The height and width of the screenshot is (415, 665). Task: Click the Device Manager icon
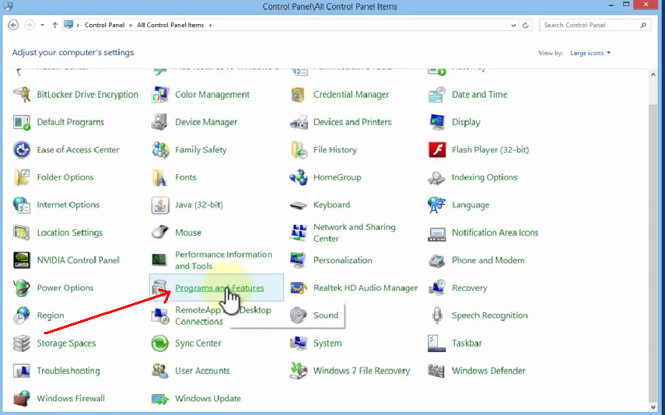pyautogui.click(x=160, y=122)
